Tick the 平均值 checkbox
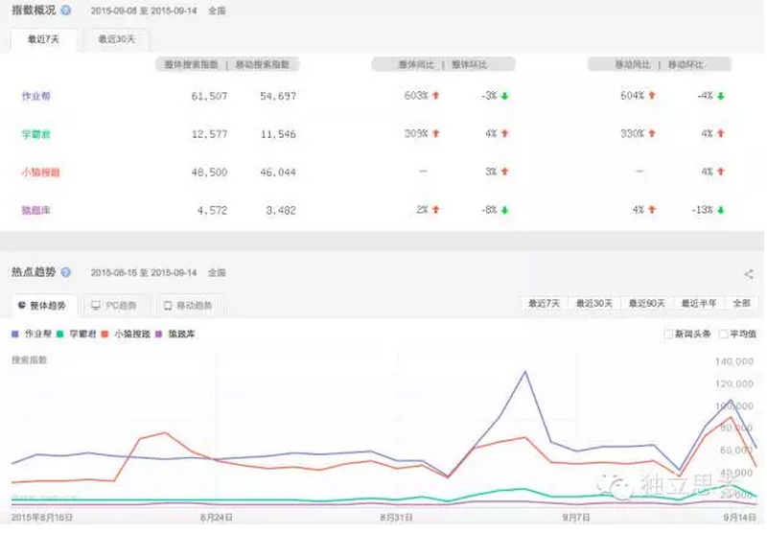Screen dimensions: 767x533 coord(722,335)
